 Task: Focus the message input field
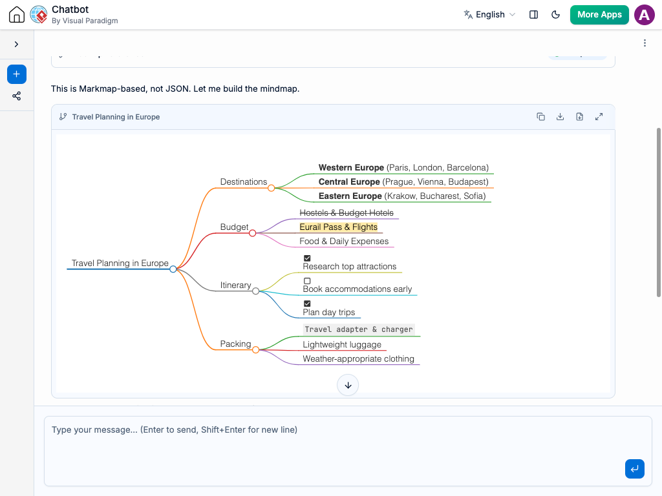tap(348, 451)
